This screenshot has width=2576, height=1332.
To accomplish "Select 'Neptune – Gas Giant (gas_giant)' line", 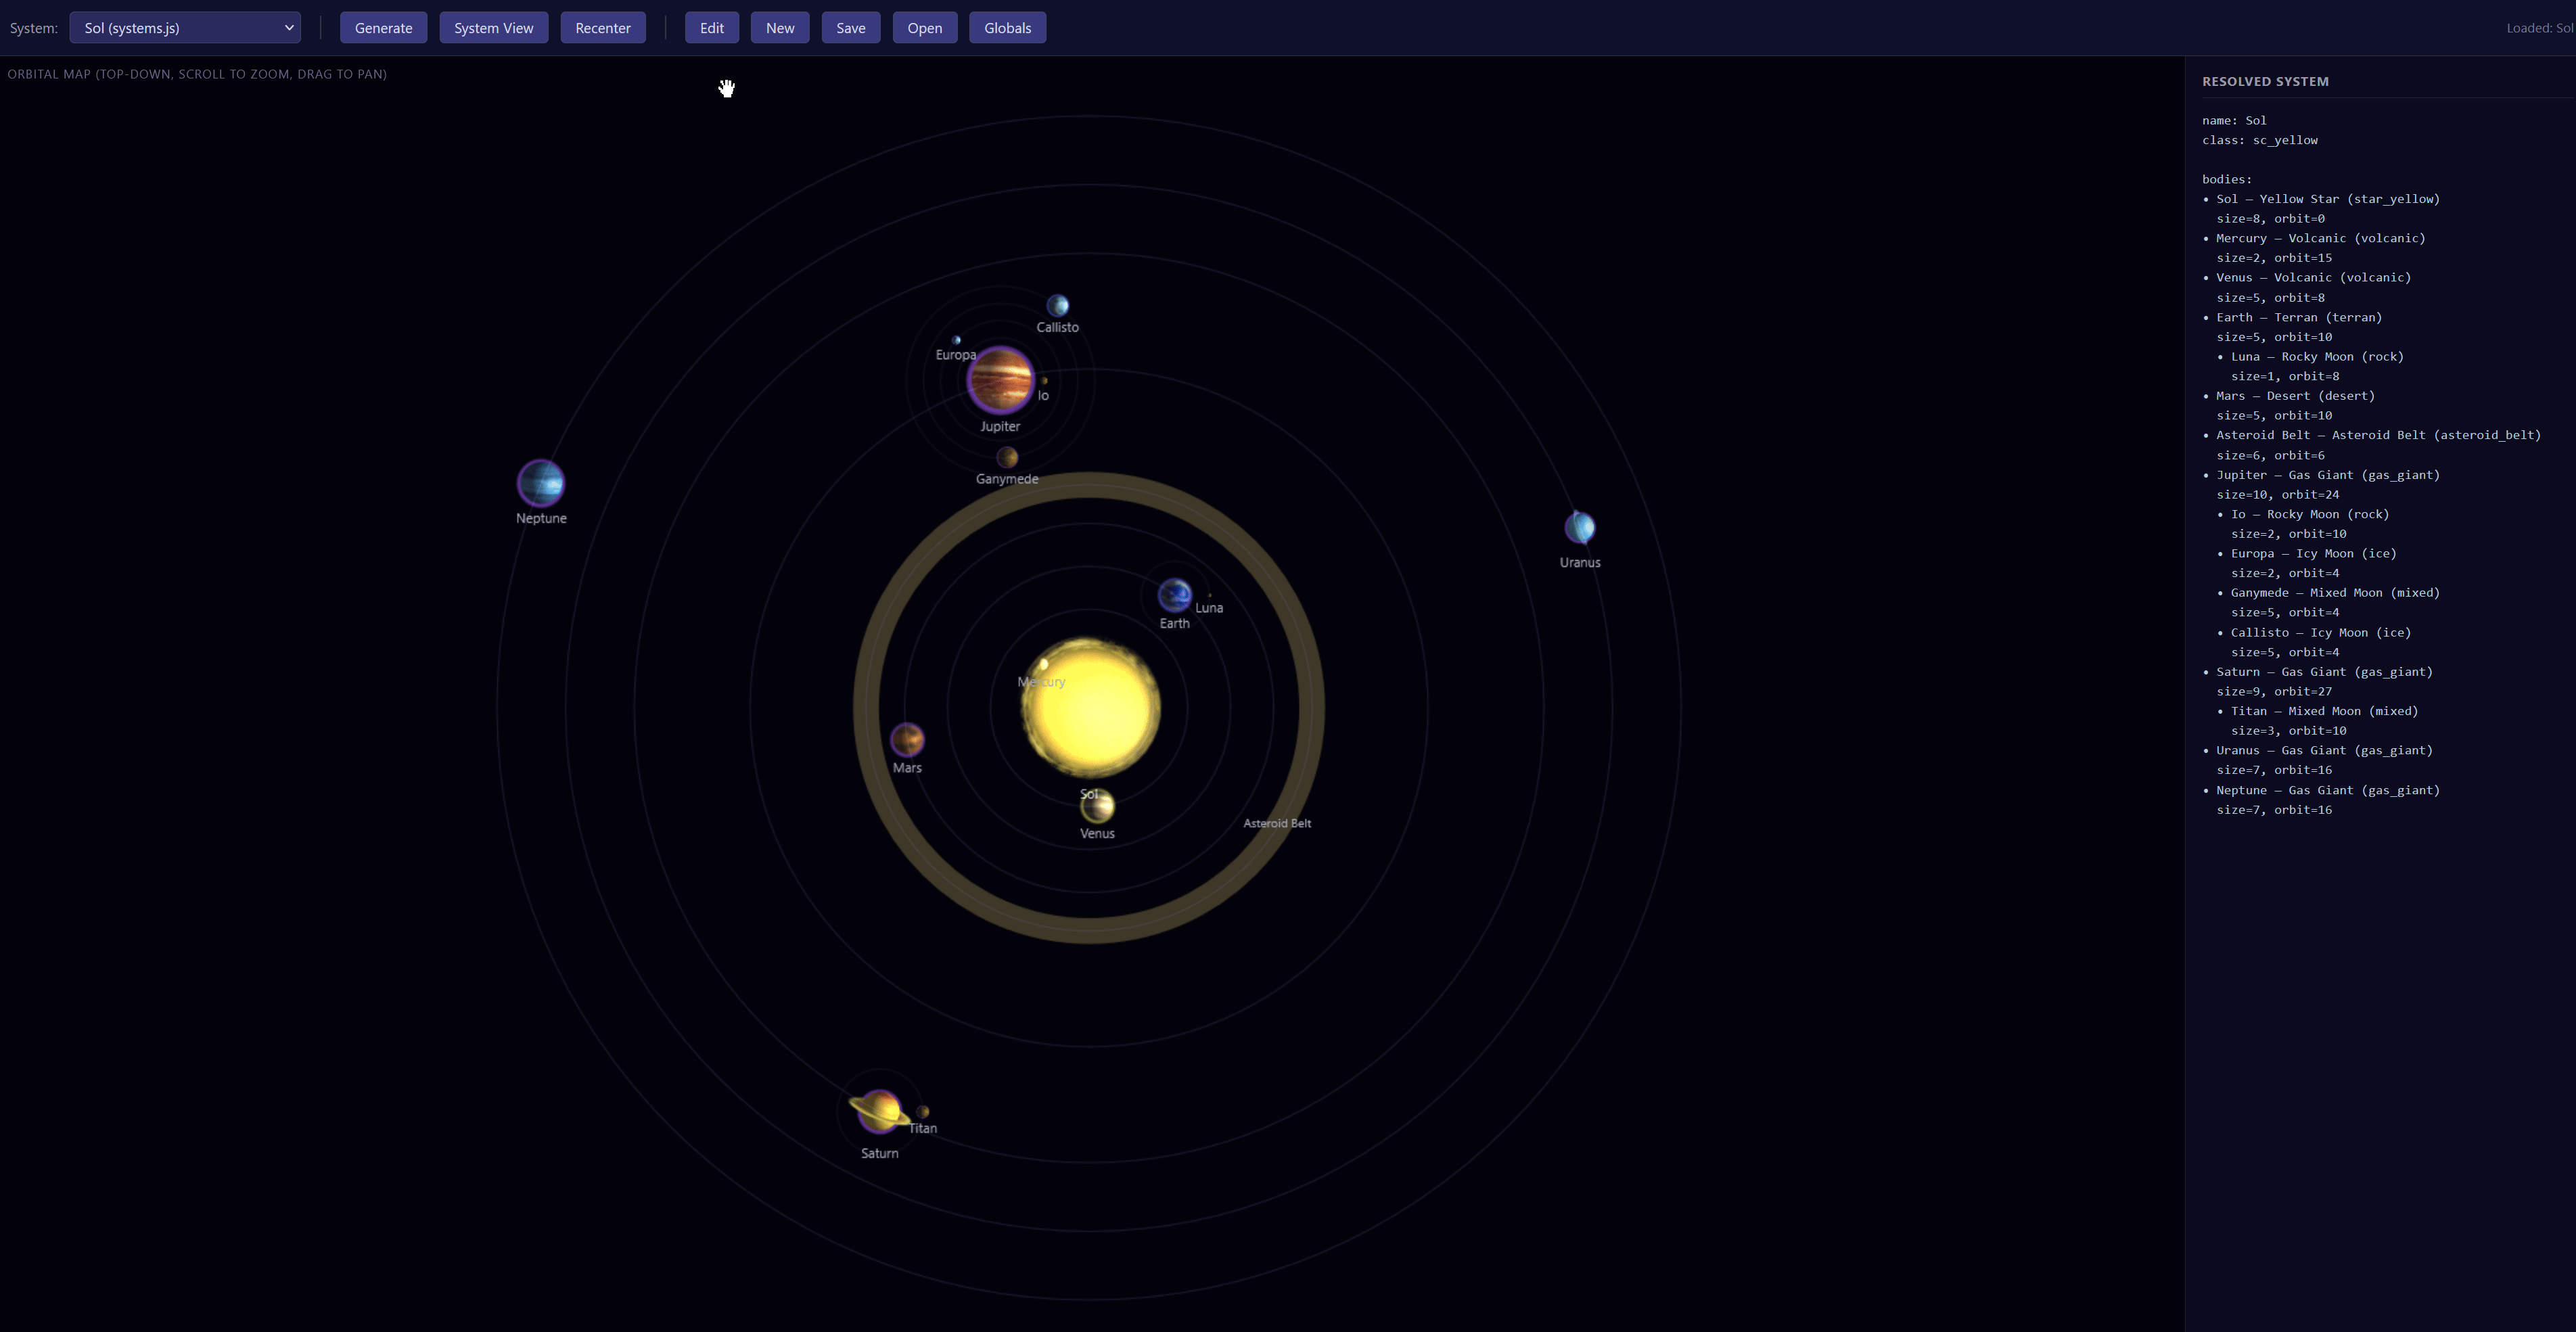I will pos(2327,790).
